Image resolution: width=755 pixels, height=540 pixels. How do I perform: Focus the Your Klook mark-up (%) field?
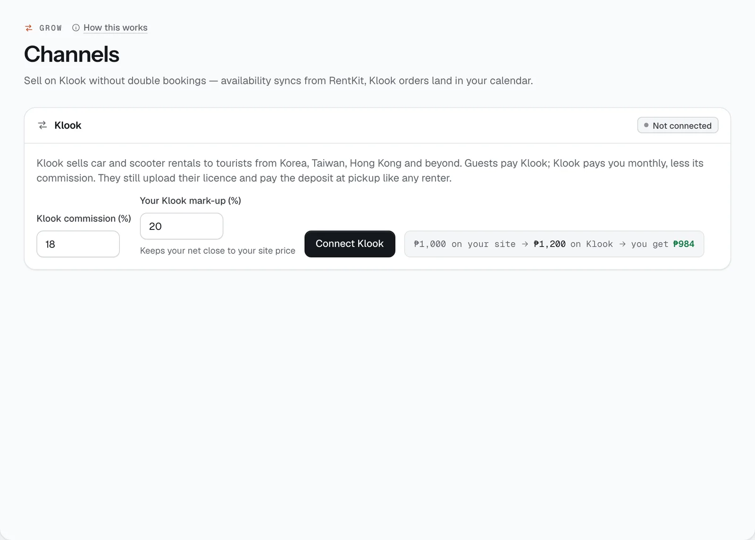tap(182, 226)
